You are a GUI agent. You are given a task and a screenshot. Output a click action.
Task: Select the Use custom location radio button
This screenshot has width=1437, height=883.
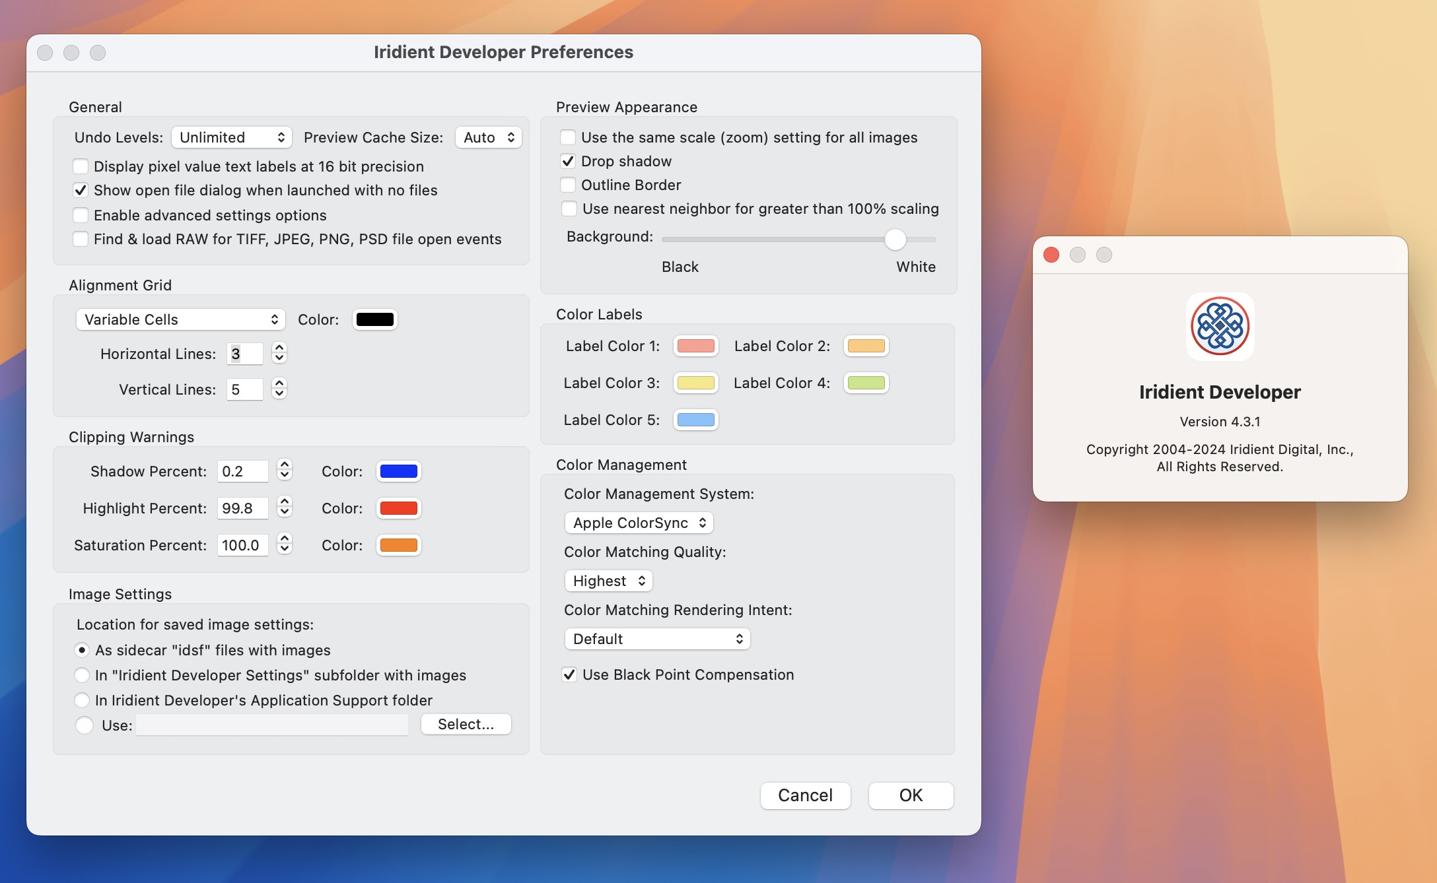[85, 725]
